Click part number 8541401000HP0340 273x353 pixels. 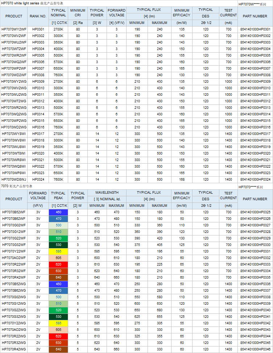(x=255, y=310)
